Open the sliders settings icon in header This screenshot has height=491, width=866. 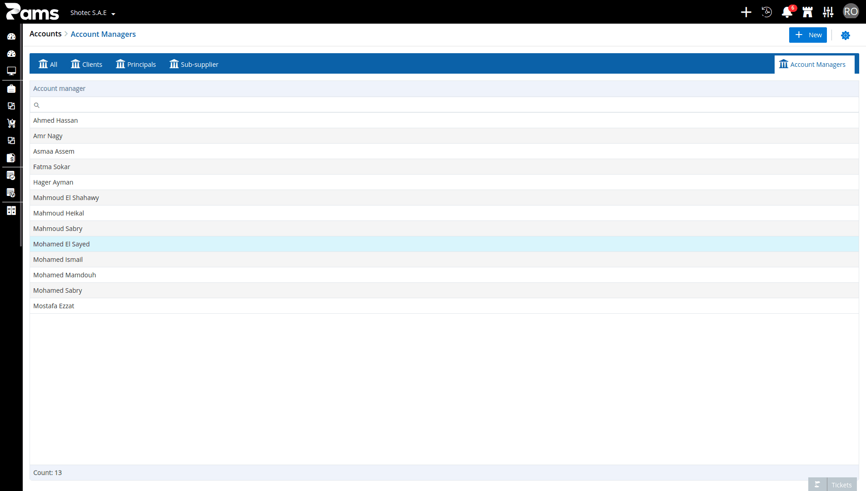click(828, 12)
